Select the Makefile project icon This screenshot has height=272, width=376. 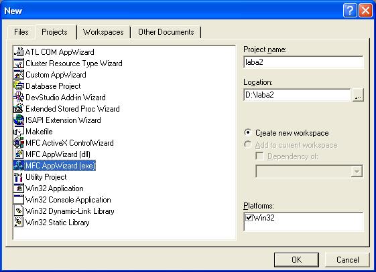coord(19,132)
